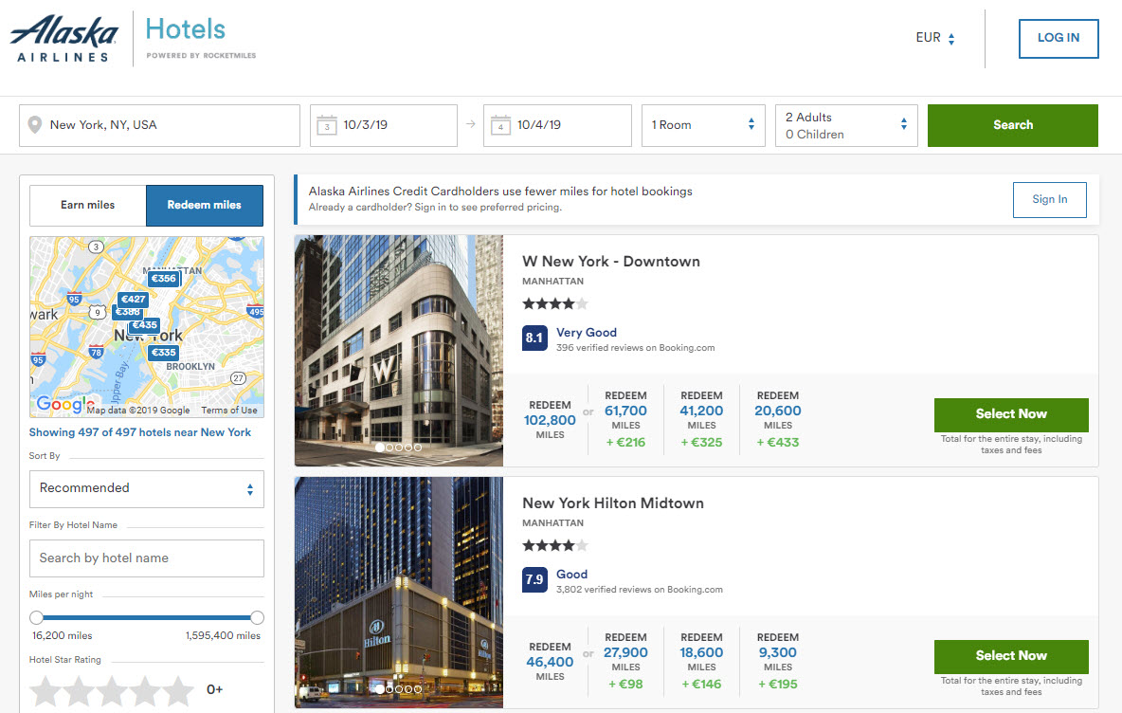The width and height of the screenshot is (1122, 713).
Task: Click the Search by hotel name field
Action: tap(147, 558)
